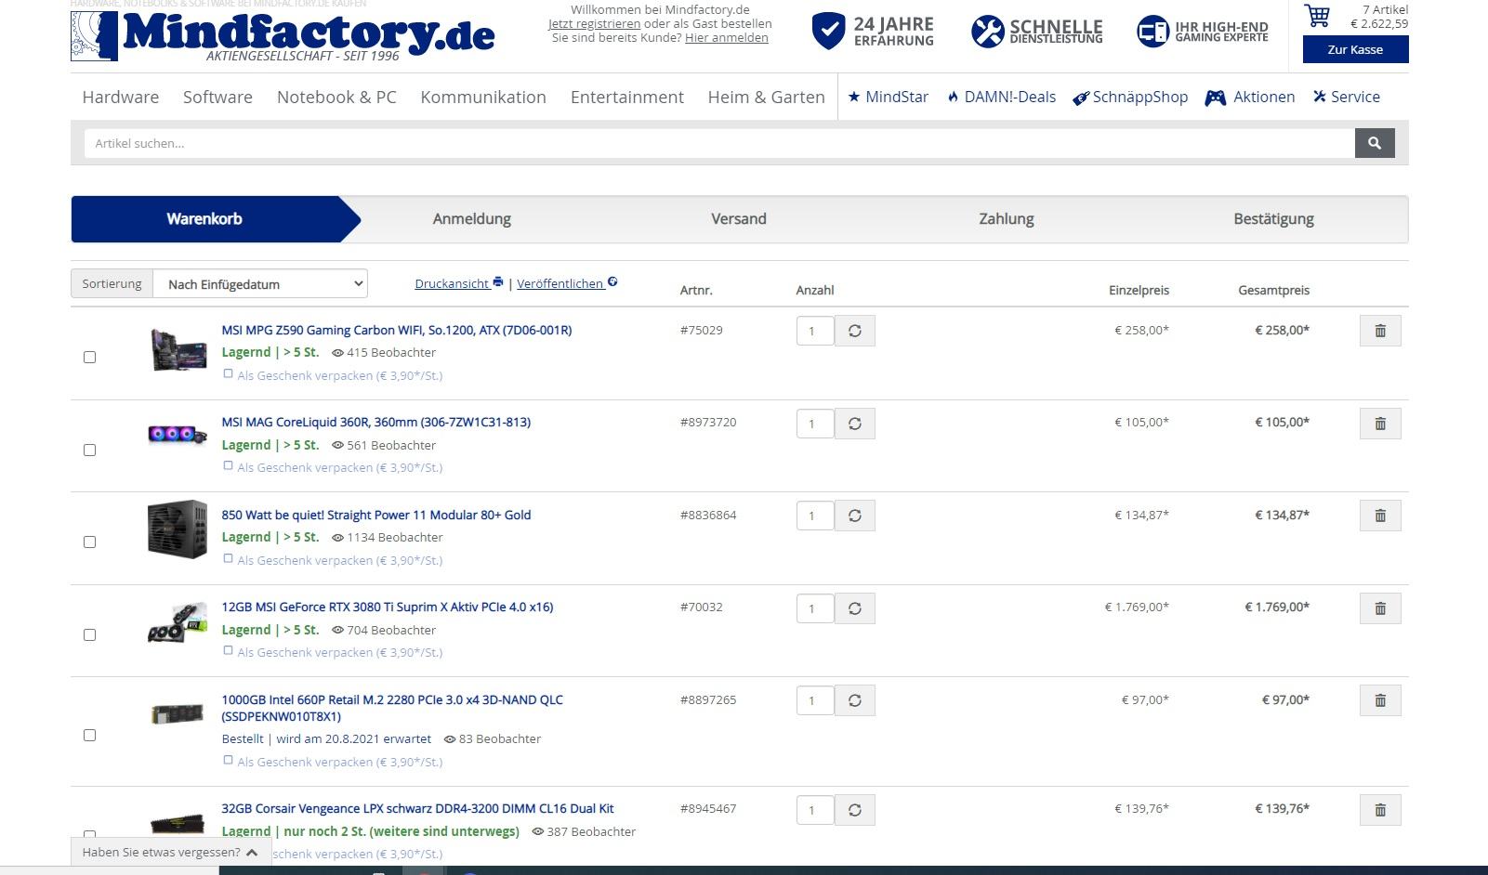Remove MSI MAG CoreLiquid 360R with trash icon
This screenshot has height=875, width=1488.
(1380, 424)
